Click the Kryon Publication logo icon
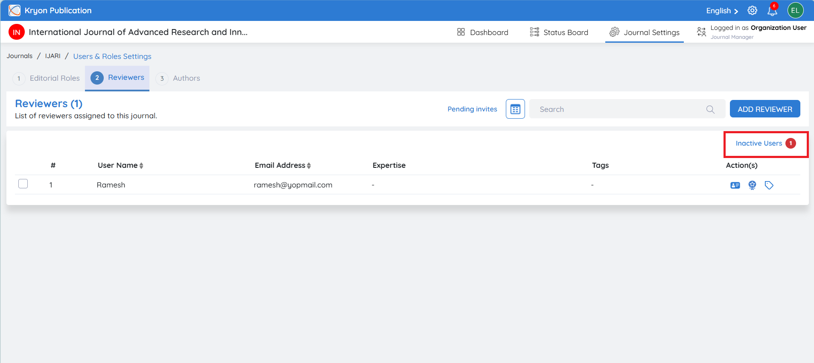Screen dimensions: 814x363 click(15, 10)
